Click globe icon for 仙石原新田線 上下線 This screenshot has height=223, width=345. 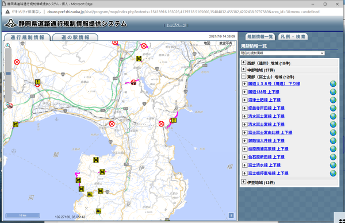[333, 157]
